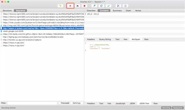Screen dimensions: 185x110
Task: Repeat the selected request with the refresh icon
Action: click(101, 6)
